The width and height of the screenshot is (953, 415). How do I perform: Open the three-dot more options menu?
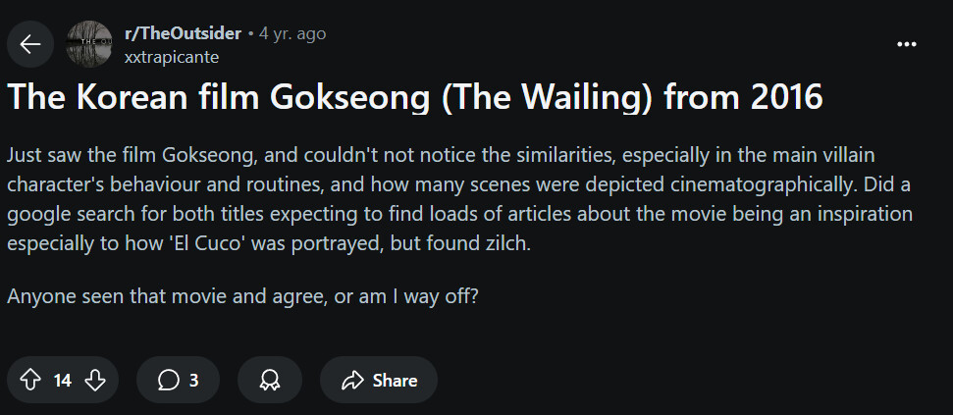[x=907, y=44]
